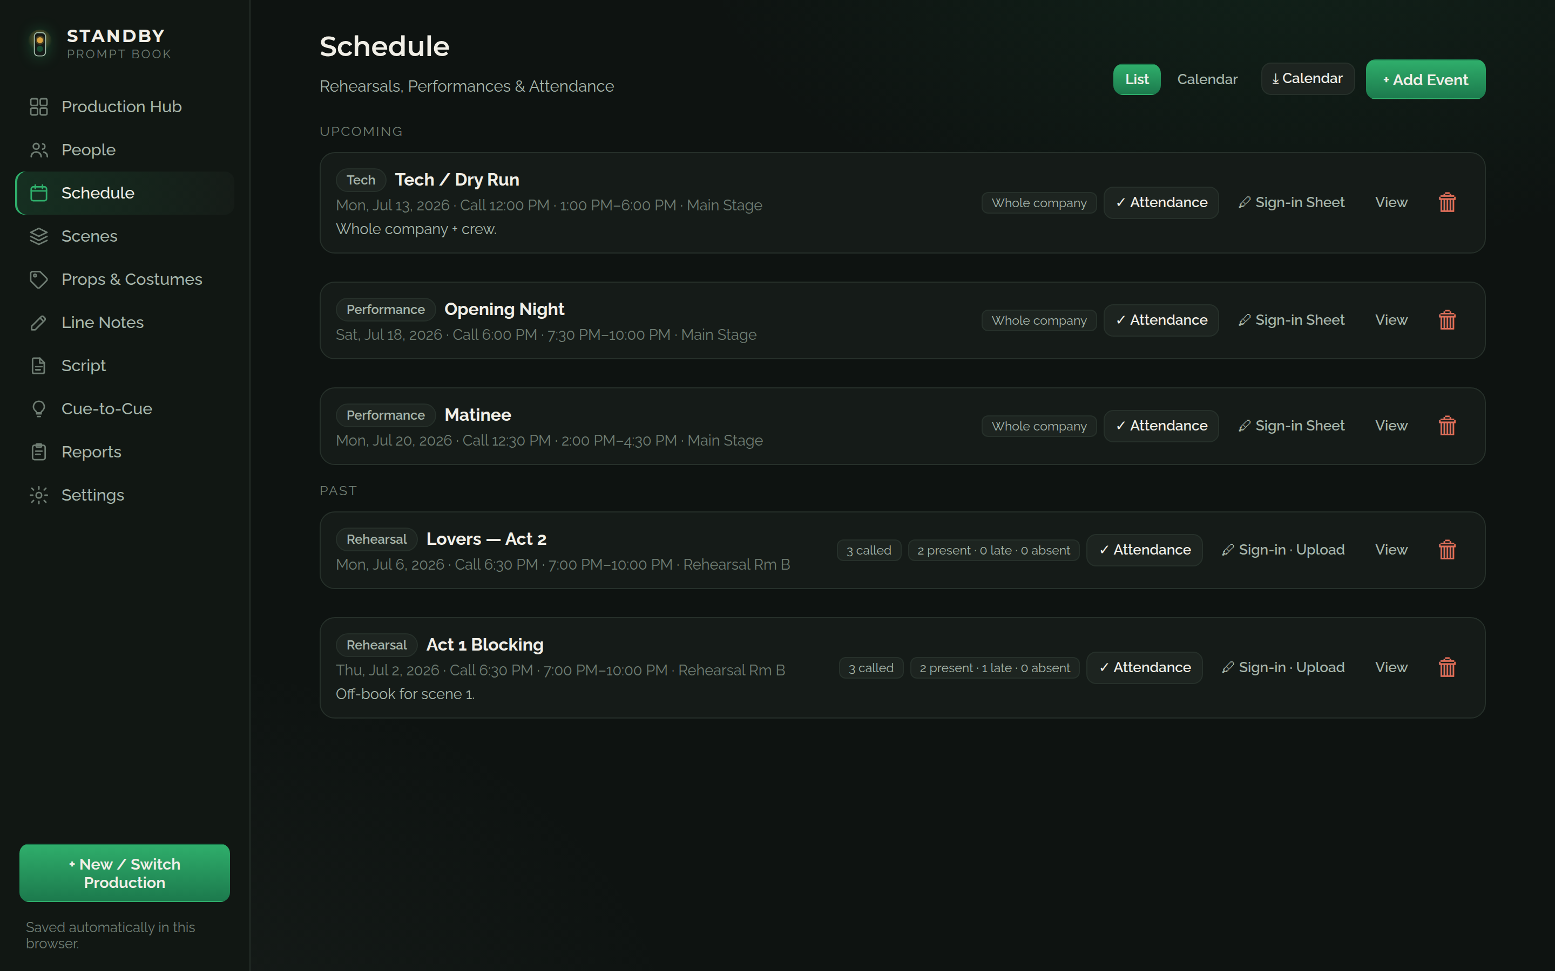Click the Scenes layers icon

(x=38, y=236)
